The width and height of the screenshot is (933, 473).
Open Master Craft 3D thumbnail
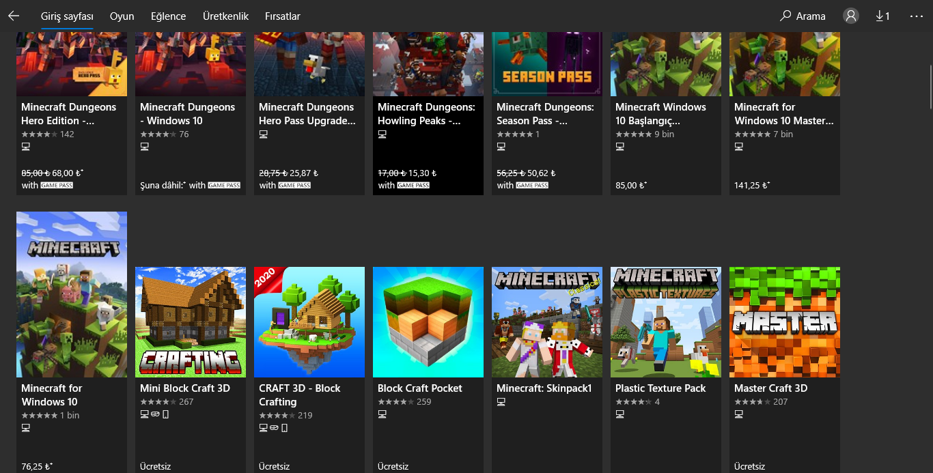point(785,321)
